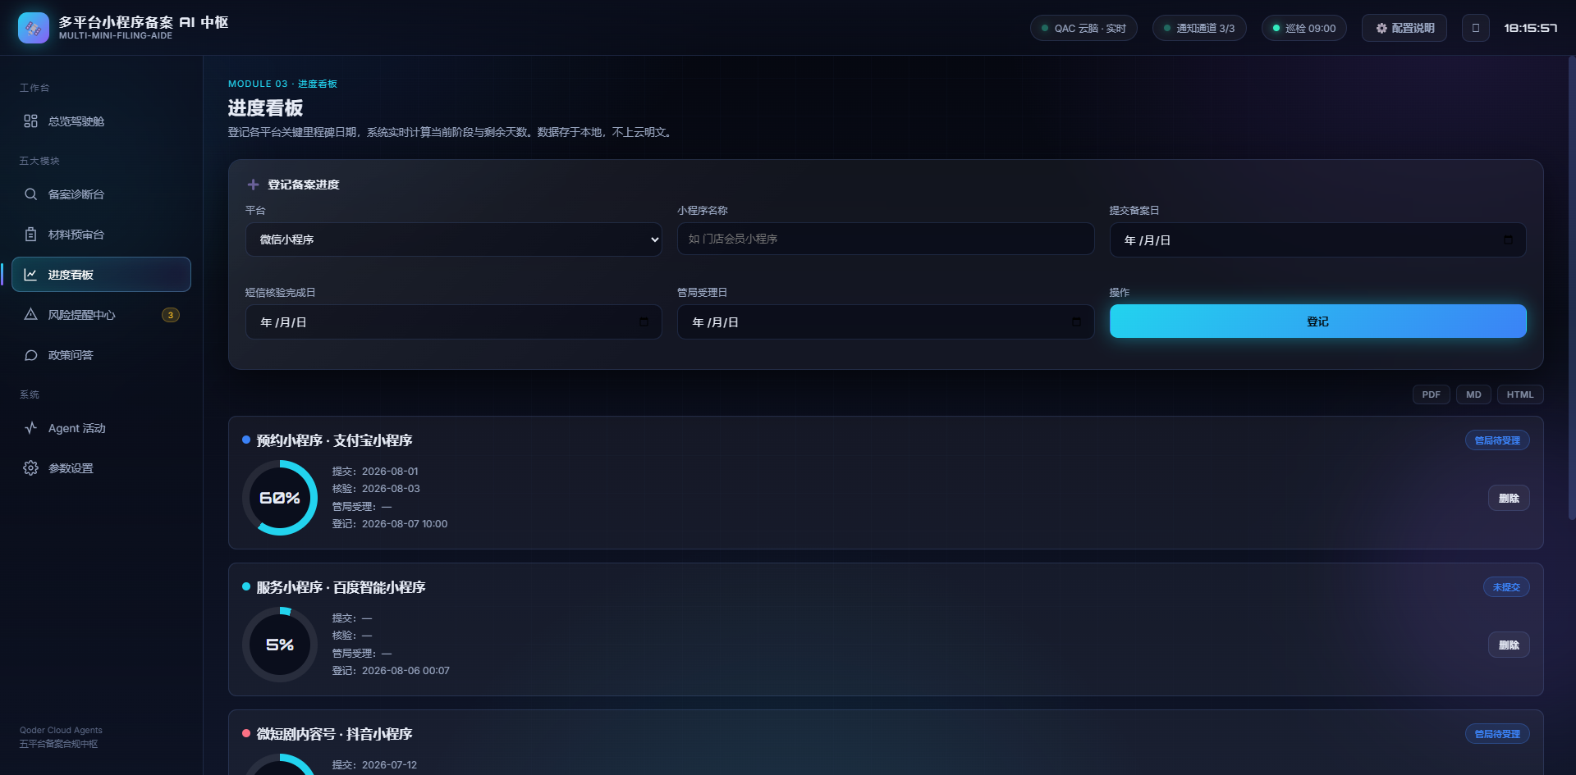Viewport: 1576px width, 775px height.
Task: Delete the 服务小程序 · 百度智能小程序 record
Action: click(x=1509, y=645)
